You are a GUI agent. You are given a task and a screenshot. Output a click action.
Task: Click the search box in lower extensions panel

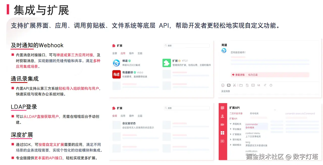[x=186, y=108]
